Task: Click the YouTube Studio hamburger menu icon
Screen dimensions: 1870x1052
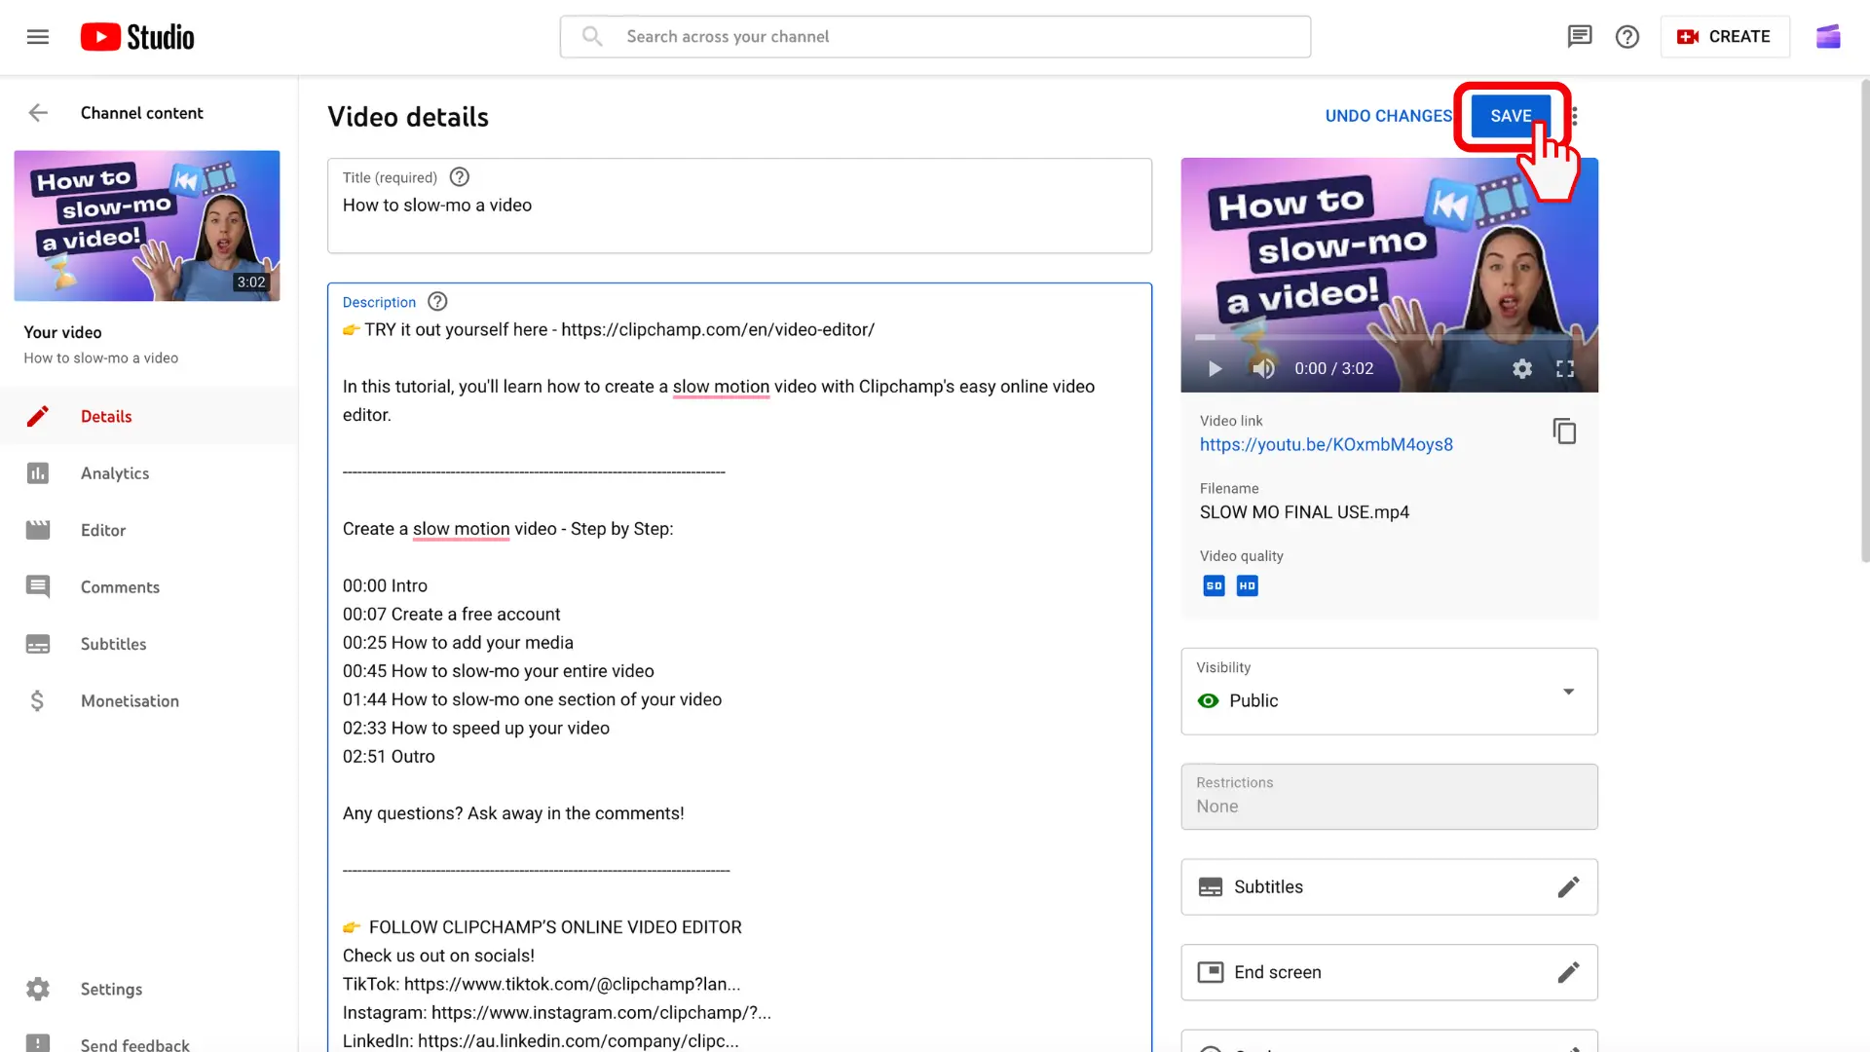Action: [37, 36]
